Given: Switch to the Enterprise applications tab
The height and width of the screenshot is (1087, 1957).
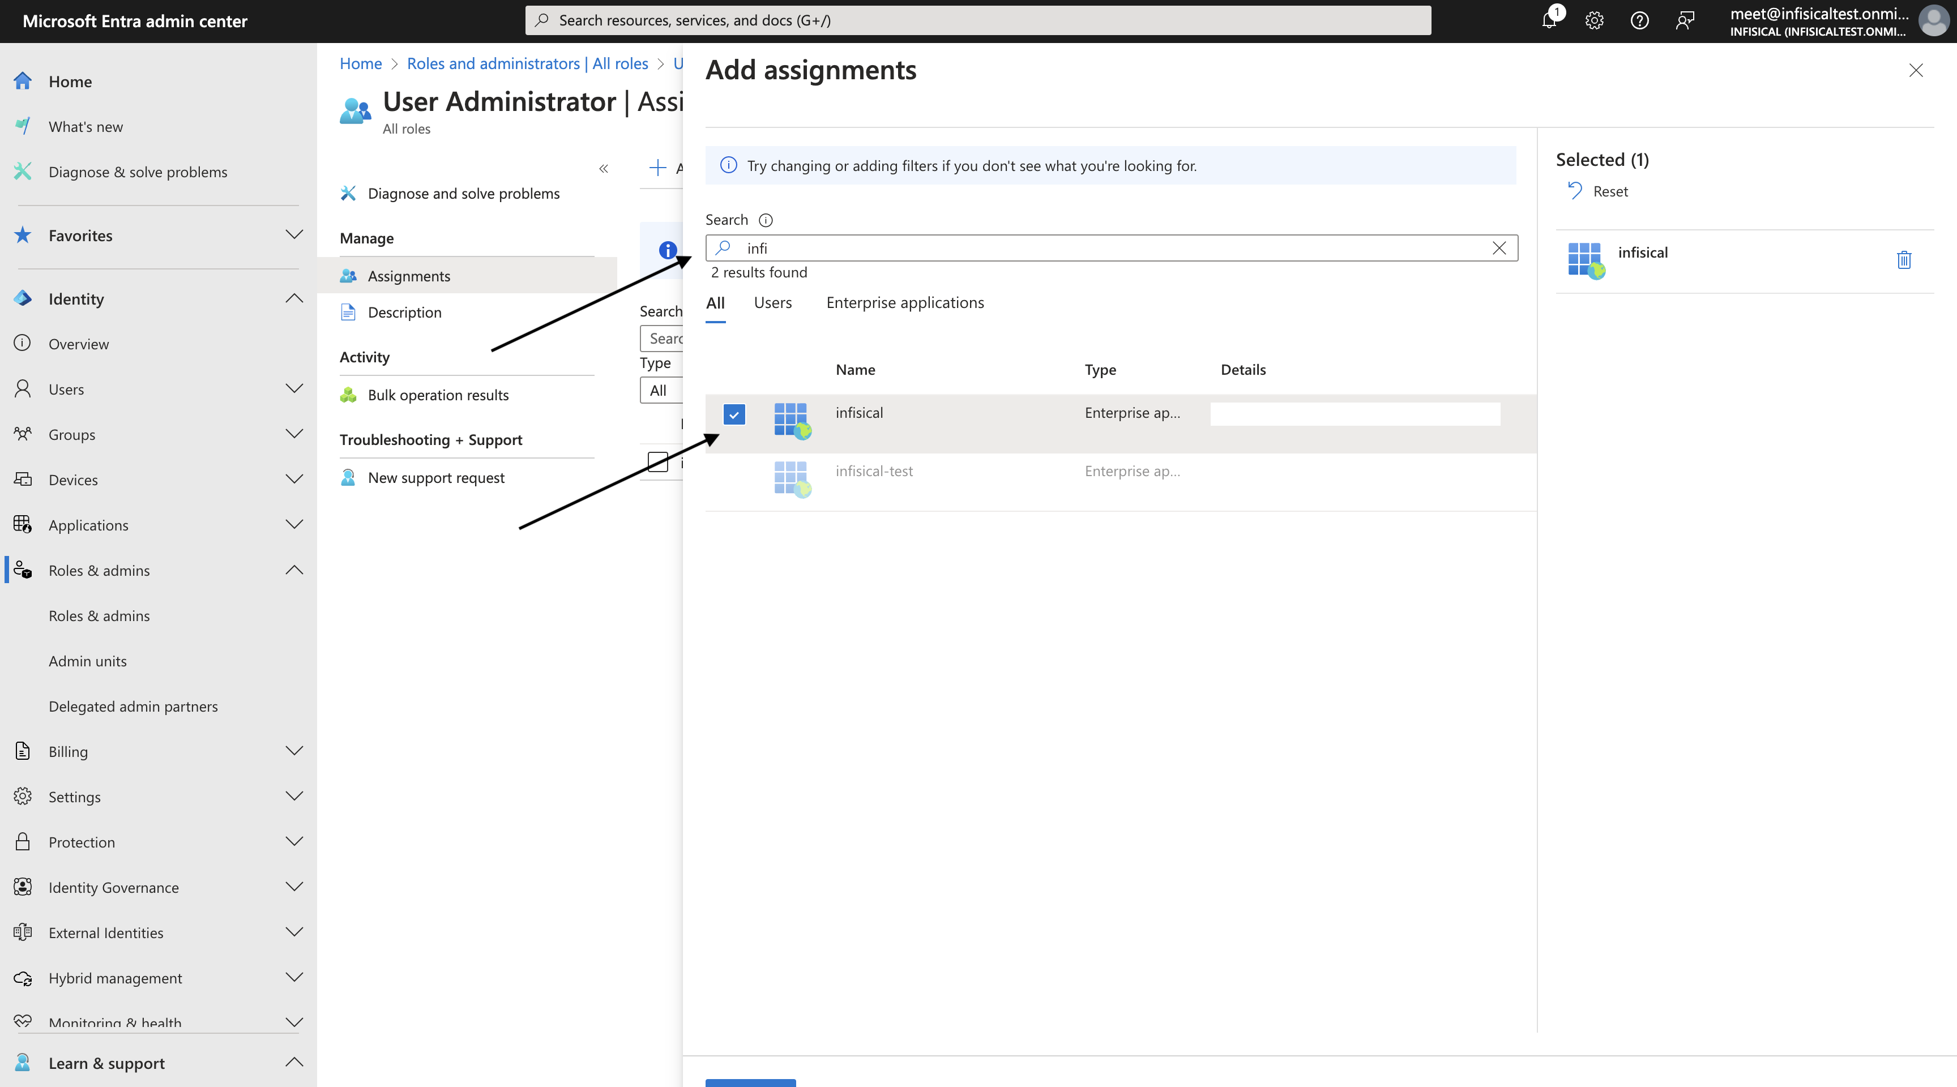Looking at the screenshot, I should 905,303.
